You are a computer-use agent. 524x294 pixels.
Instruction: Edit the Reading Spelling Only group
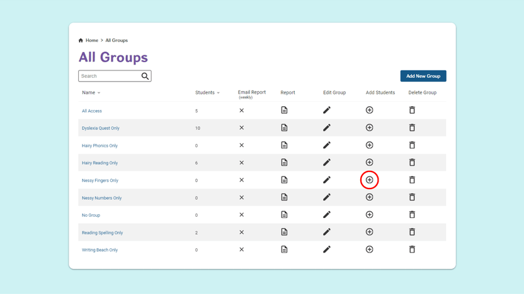(x=327, y=232)
